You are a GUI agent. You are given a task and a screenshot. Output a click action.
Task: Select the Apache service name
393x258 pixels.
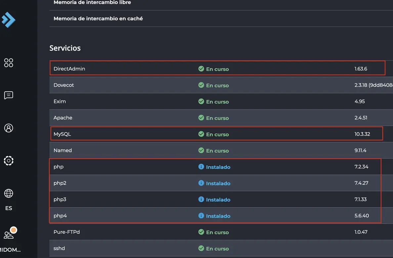(63, 118)
